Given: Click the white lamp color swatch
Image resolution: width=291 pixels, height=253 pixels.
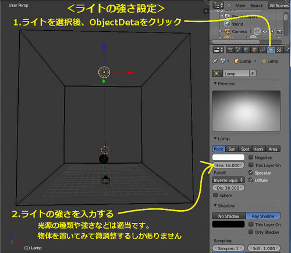Looking at the screenshot, I should [228, 157].
